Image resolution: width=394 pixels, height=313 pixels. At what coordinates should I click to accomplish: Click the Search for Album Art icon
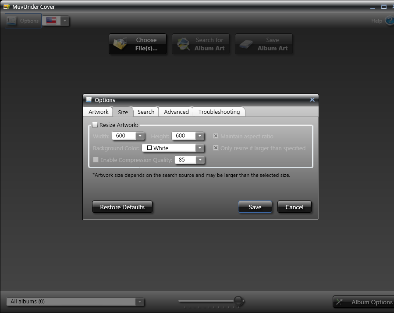pyautogui.click(x=183, y=44)
